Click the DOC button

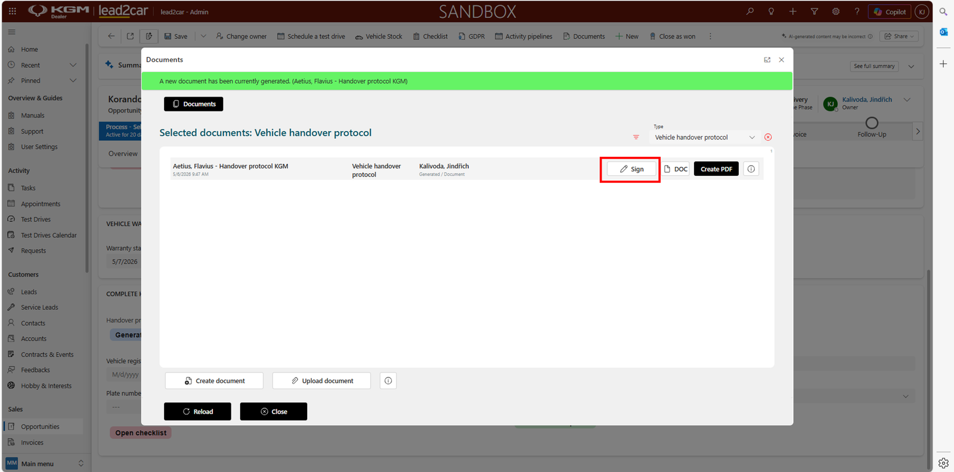tap(676, 169)
